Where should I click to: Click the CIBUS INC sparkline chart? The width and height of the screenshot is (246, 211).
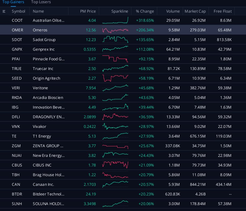point(115,165)
